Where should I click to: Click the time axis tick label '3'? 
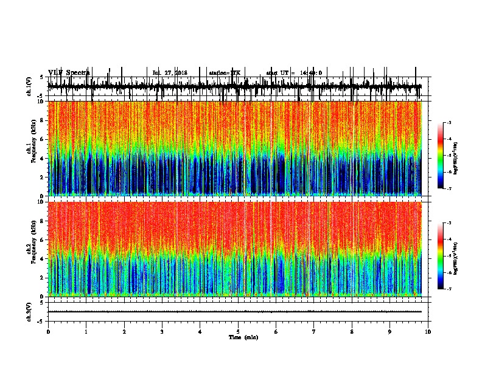click(162, 332)
